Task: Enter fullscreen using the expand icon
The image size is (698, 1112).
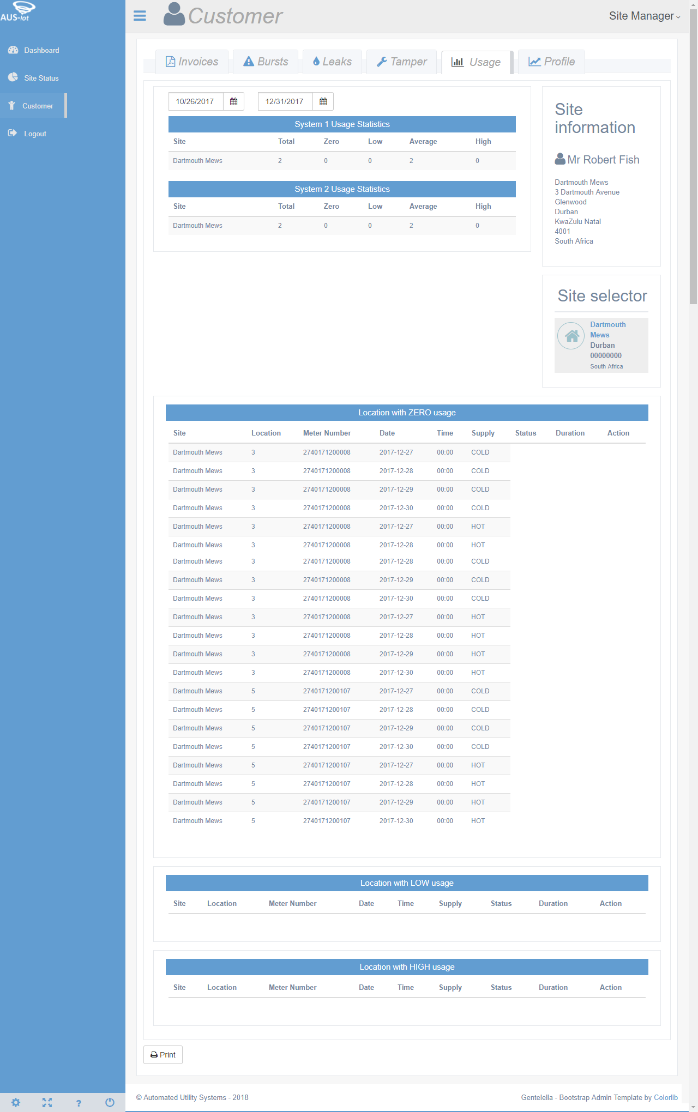Action: click(x=47, y=1102)
